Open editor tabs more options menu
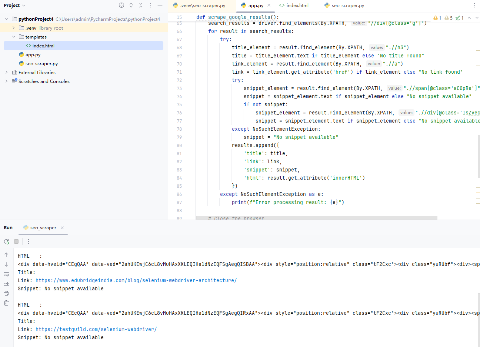Screen dimensions: 480x347 (x=474, y=5)
